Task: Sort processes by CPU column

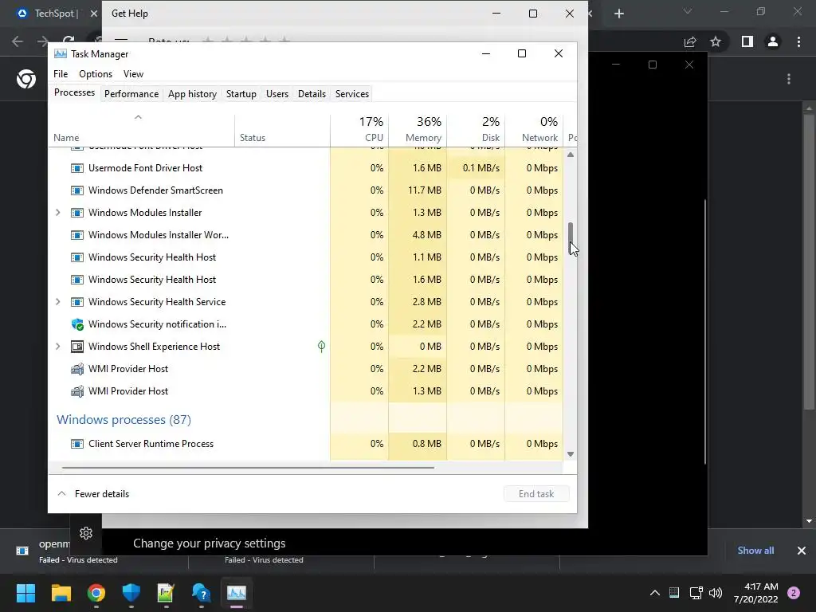Action: coord(359,130)
